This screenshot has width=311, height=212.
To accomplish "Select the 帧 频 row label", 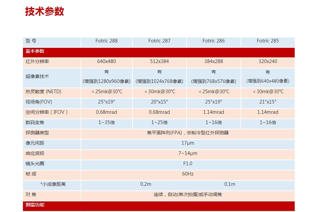I will point(31,174).
